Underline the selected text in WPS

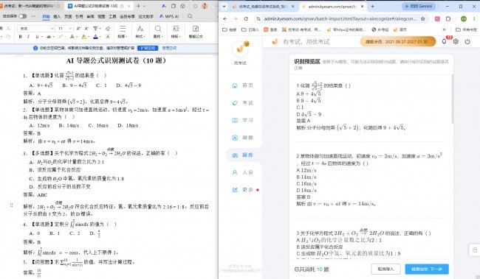pos(37,37)
